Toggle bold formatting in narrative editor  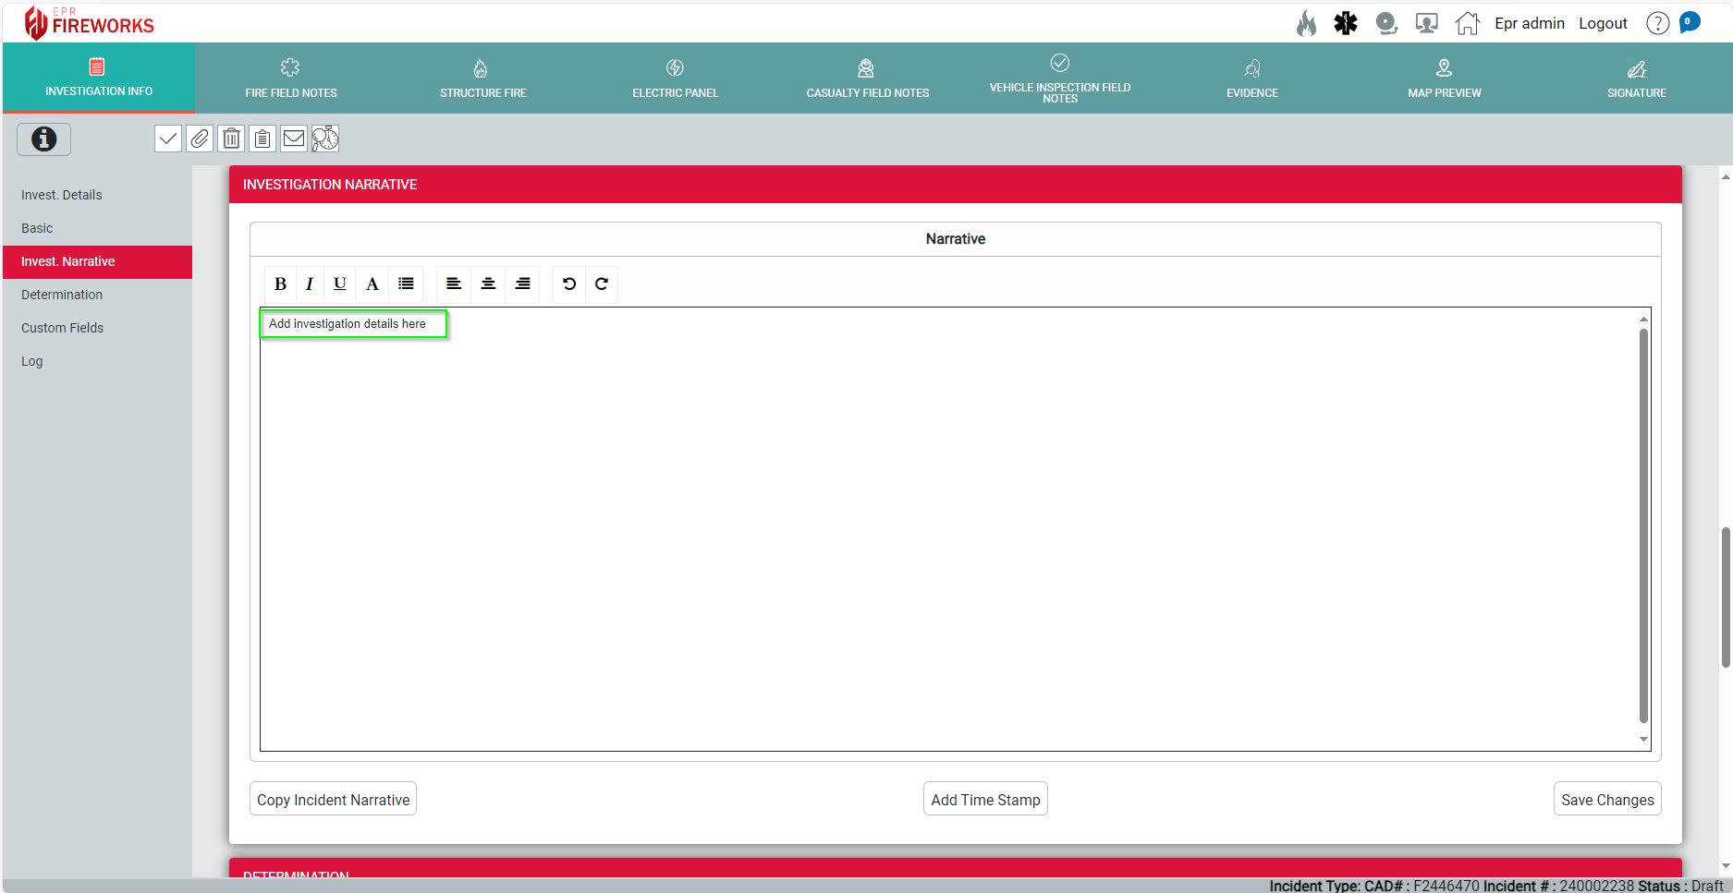pyautogui.click(x=280, y=284)
